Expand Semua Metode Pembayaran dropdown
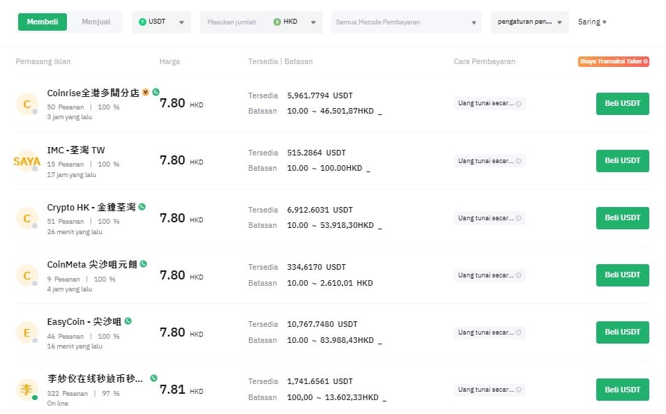 pyautogui.click(x=406, y=22)
